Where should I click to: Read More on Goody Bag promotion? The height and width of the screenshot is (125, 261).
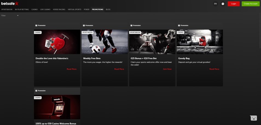214,69
